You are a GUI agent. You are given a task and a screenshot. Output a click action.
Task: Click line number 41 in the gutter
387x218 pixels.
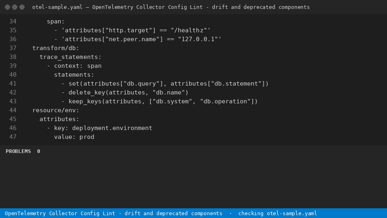(x=13, y=84)
